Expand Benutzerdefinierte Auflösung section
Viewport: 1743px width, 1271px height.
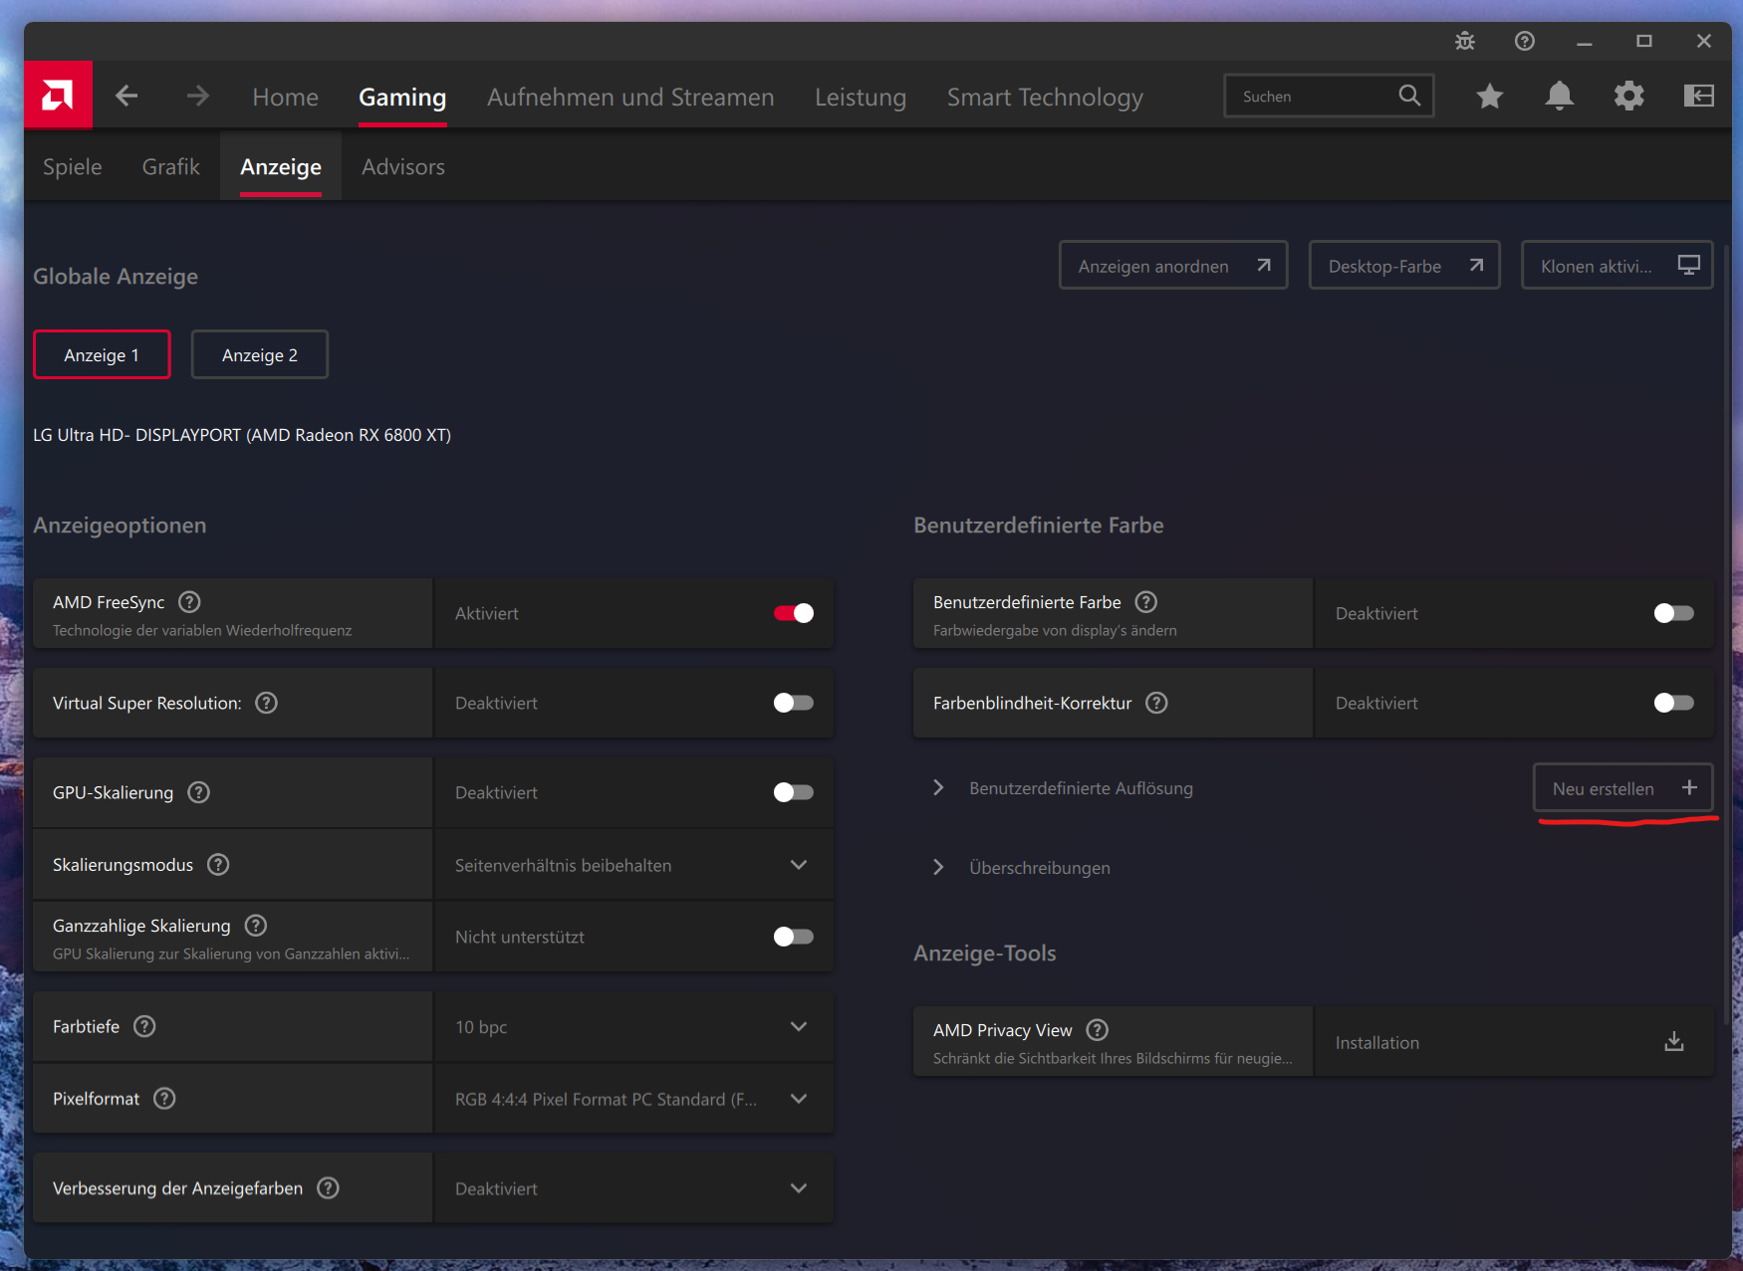[937, 787]
